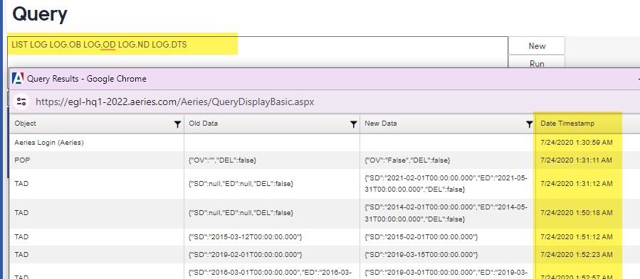Open filter for Old Data column
This screenshot has height=279, width=640.
point(354,124)
